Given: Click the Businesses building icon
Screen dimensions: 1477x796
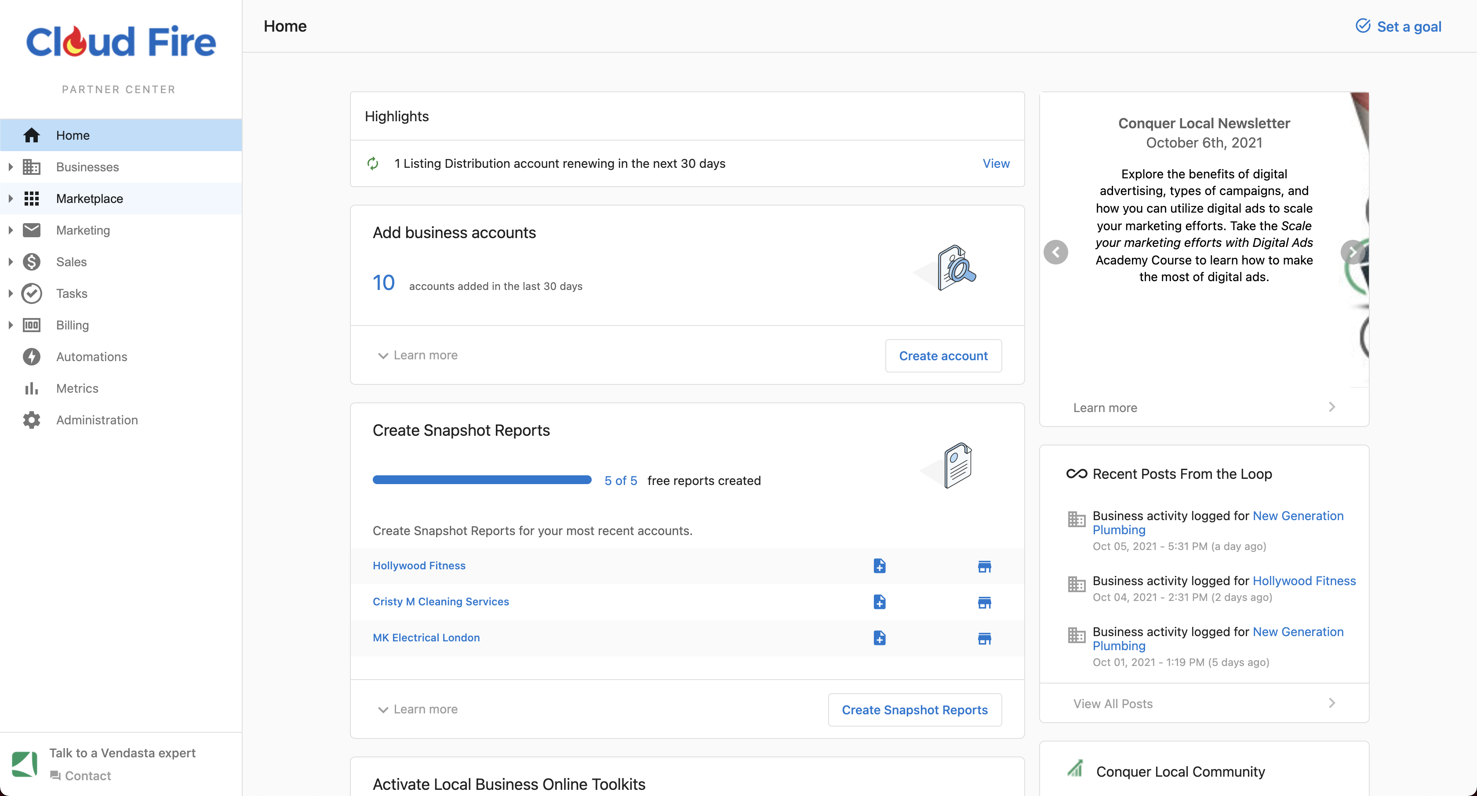Looking at the screenshot, I should pos(32,167).
